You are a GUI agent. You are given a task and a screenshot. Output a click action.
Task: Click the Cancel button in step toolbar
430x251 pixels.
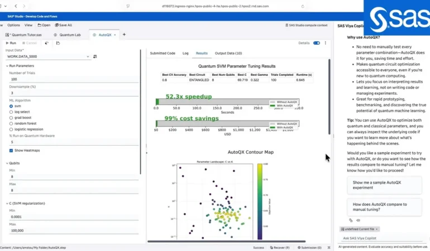pos(30,43)
